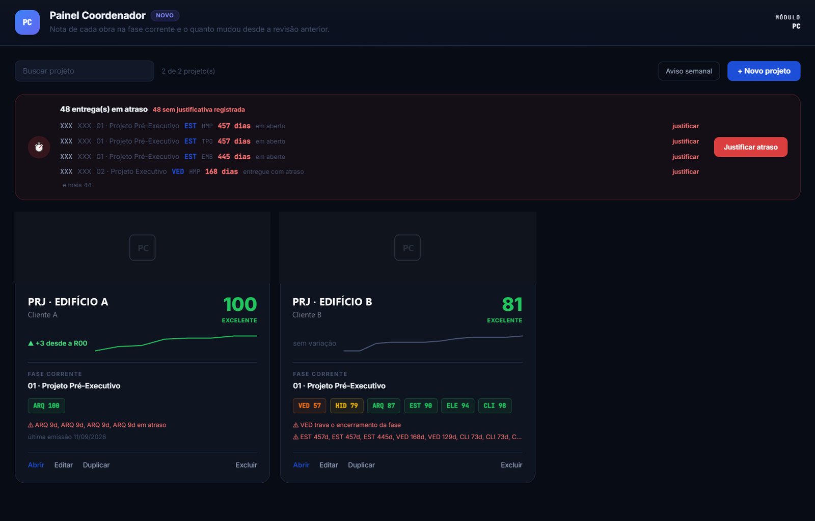Click the ARQ 100 discipline chip
The width and height of the screenshot is (815, 521).
(46, 406)
